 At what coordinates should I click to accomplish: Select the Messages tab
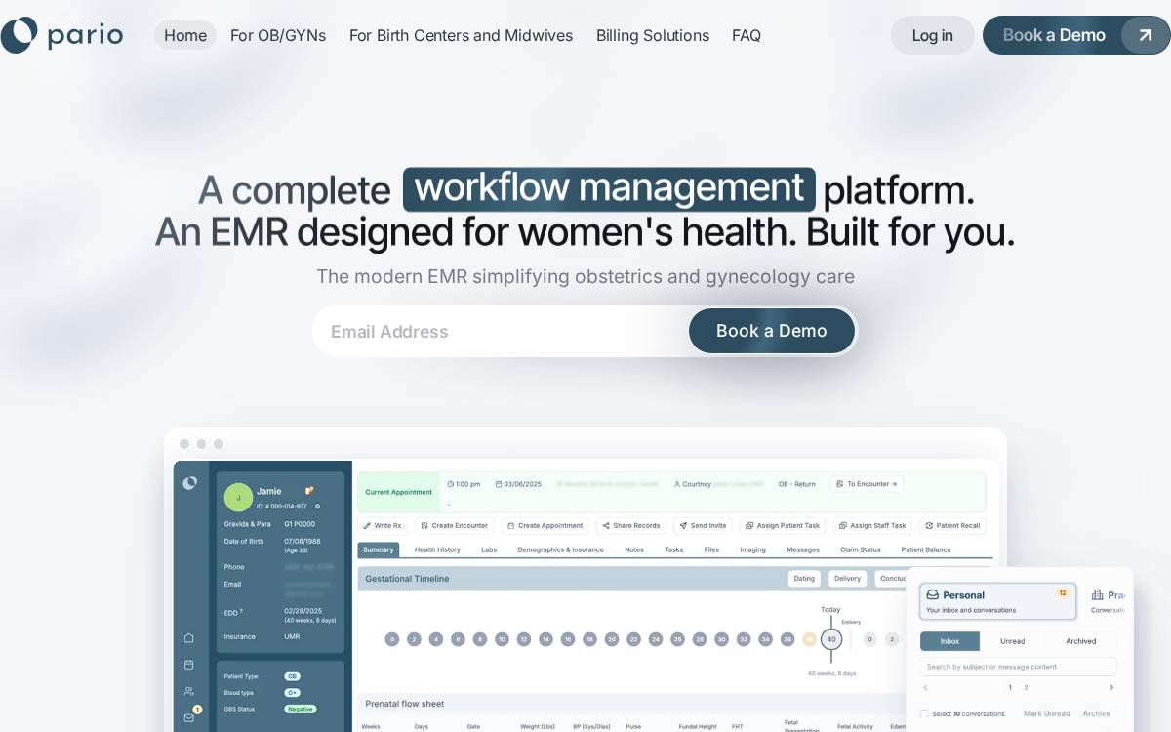pos(803,549)
